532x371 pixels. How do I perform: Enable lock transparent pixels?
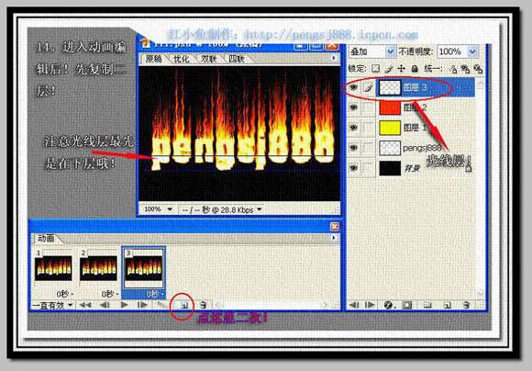point(375,69)
